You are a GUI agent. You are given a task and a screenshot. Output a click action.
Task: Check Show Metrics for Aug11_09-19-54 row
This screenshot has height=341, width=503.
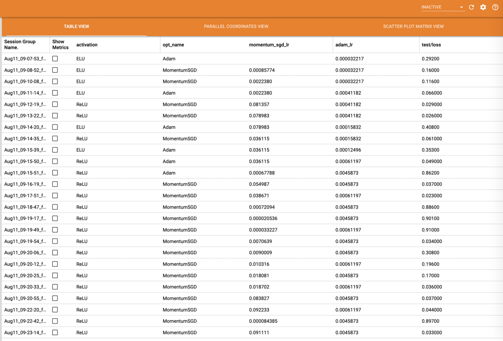(x=55, y=241)
